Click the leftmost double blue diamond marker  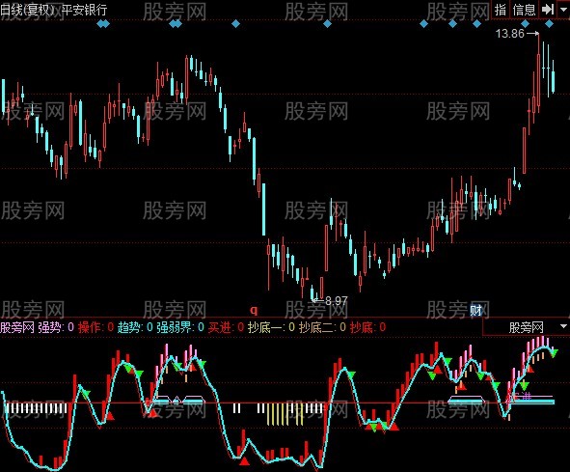pyautogui.click(x=103, y=24)
